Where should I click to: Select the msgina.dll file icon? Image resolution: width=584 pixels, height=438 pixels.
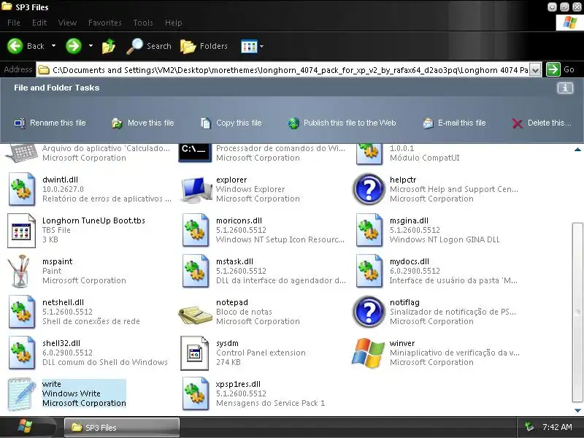[369, 230]
